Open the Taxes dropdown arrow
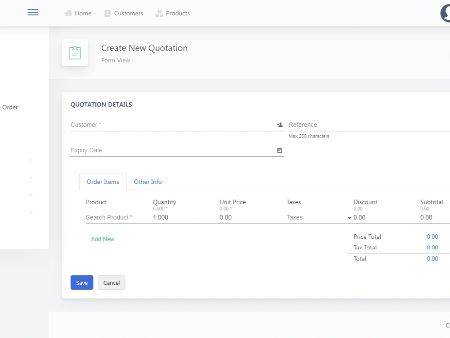Viewport: 450px width, 338px height. point(350,218)
